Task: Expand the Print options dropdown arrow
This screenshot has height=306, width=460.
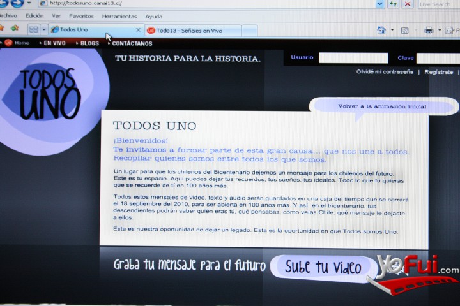Action: click(440, 30)
